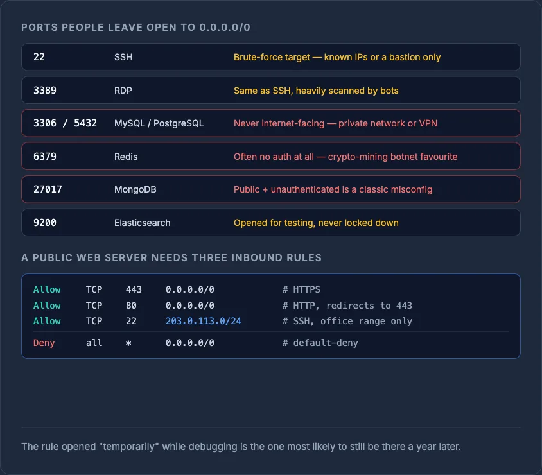Click "Opened for testing, never locked down"
Viewport: 542px width, 475px height.
click(x=316, y=223)
